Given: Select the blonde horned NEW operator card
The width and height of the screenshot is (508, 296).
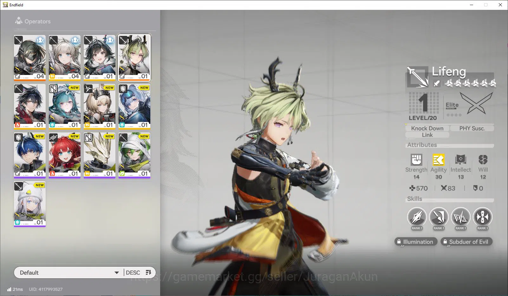Looking at the screenshot, I should pyautogui.click(x=100, y=106).
